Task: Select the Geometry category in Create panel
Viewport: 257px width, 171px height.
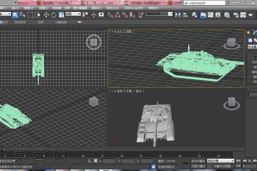Action: point(250,40)
